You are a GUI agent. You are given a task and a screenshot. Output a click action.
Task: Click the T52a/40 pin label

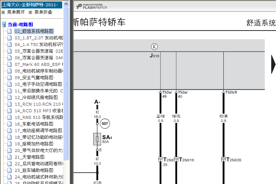click(x=183, y=94)
